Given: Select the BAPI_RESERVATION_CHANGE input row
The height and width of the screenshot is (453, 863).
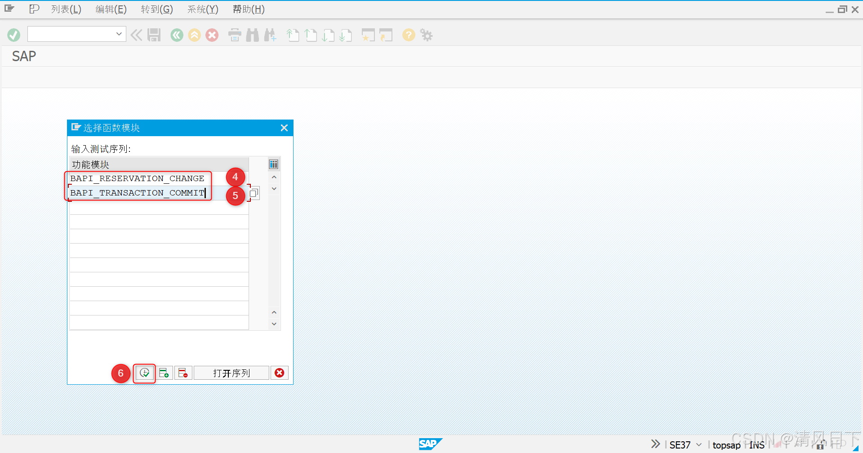Looking at the screenshot, I should click(137, 178).
